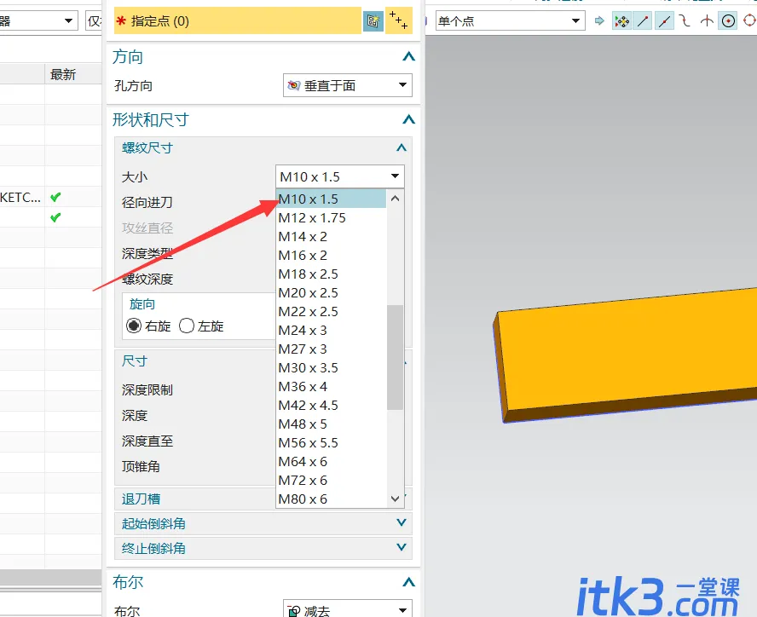Pick the M22 x 2.5 thread size
The image size is (757, 617).
(331, 311)
